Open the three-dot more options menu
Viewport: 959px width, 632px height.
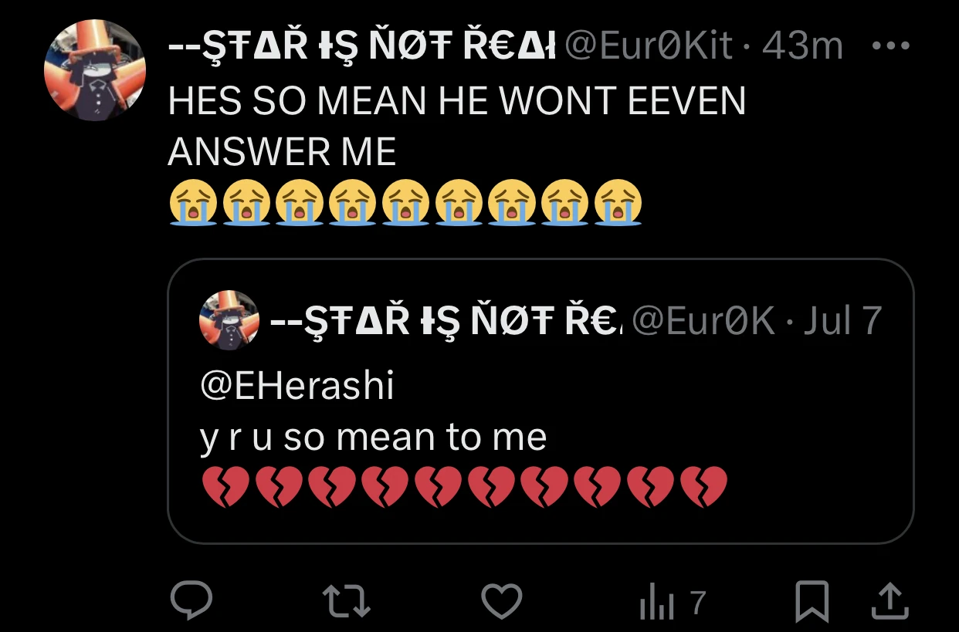coord(890,46)
